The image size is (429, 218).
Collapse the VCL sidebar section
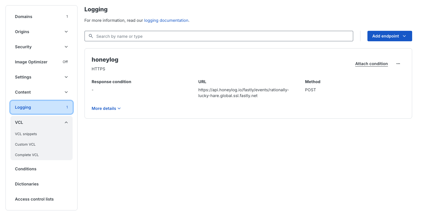click(x=42, y=122)
